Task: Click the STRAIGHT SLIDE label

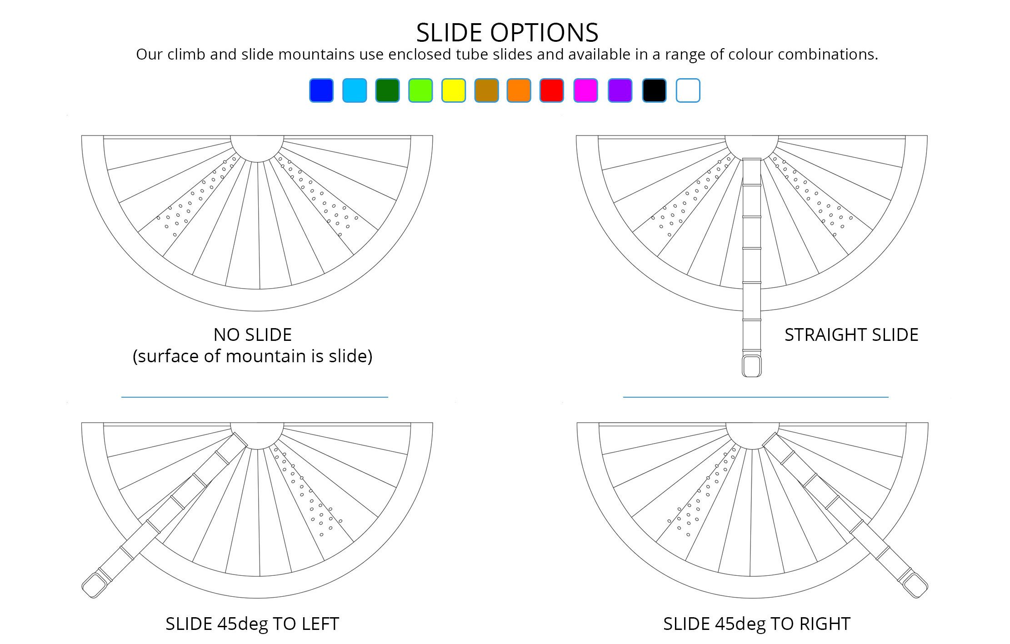Action: (x=851, y=335)
